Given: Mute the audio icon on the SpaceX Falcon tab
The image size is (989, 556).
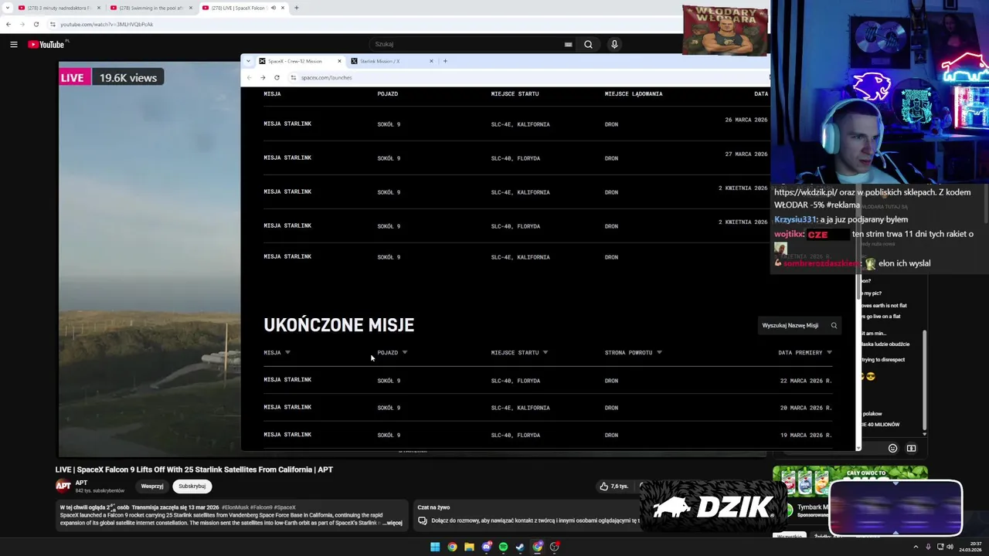Looking at the screenshot, I should pos(273,8).
